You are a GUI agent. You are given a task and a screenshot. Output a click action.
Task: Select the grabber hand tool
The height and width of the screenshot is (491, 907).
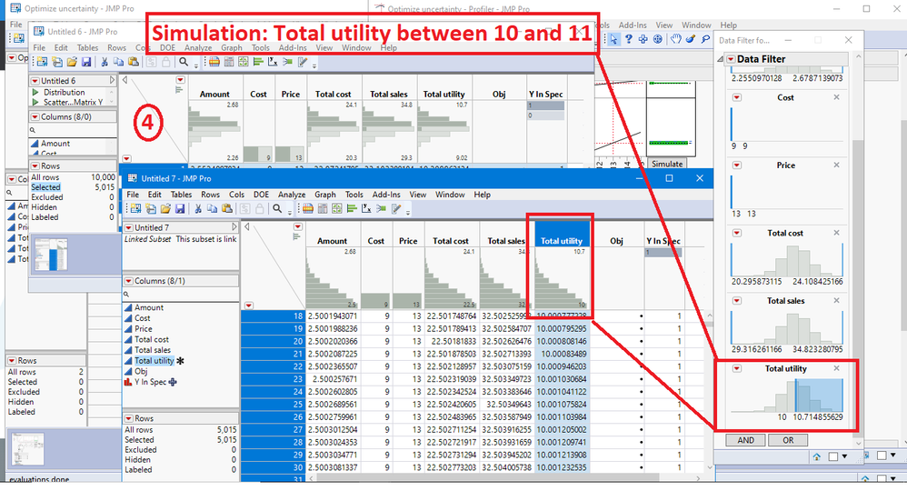tap(676, 38)
